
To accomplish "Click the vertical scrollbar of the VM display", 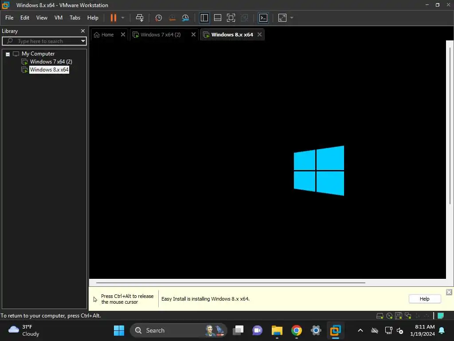I will pos(450,125).
